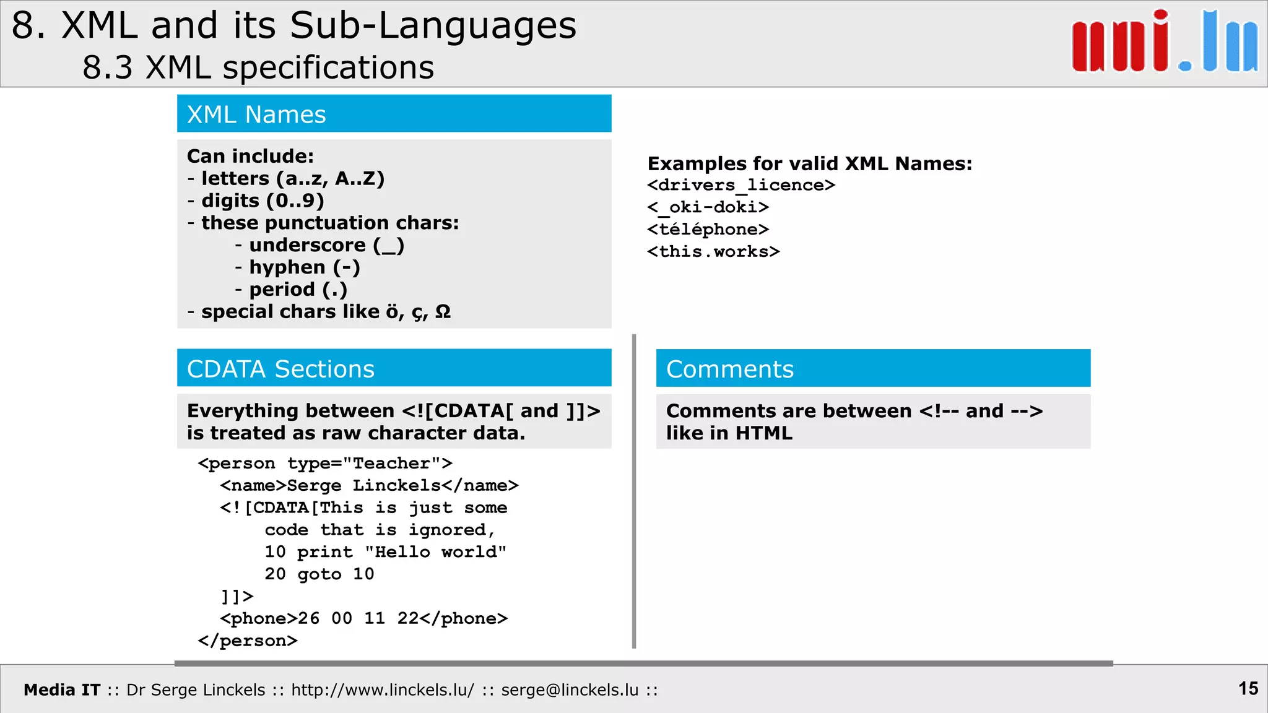Select the 'XML Names' blue header
This screenshot has width=1268, height=713.
pos(394,114)
